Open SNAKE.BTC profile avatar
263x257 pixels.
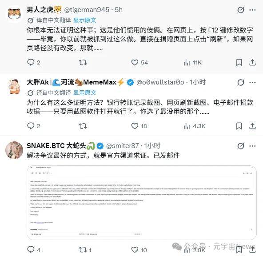[x=14, y=150]
